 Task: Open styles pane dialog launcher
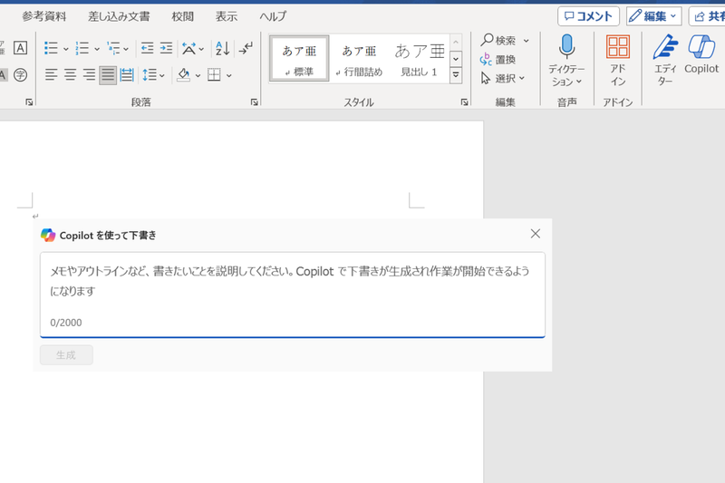pos(464,102)
